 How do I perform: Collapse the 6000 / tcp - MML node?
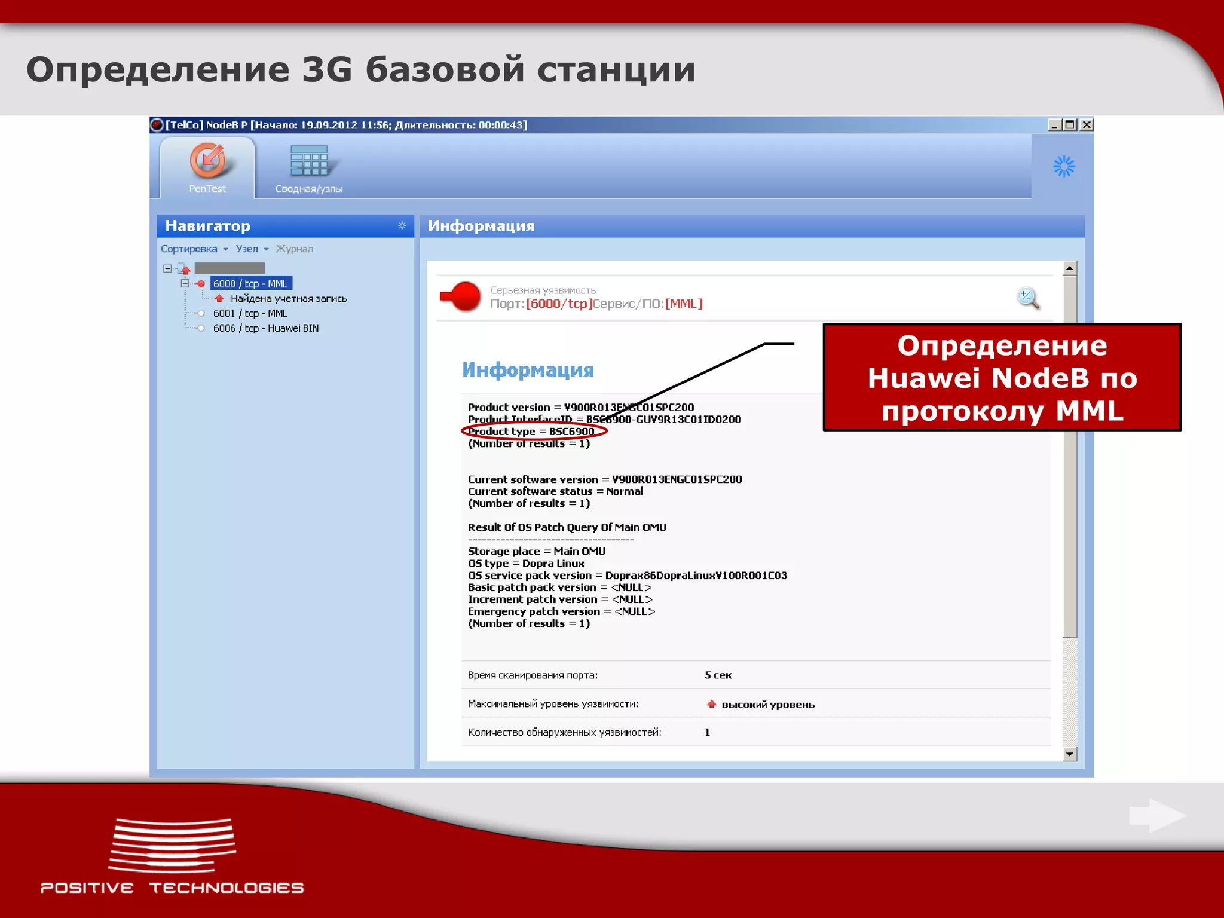coord(185,283)
